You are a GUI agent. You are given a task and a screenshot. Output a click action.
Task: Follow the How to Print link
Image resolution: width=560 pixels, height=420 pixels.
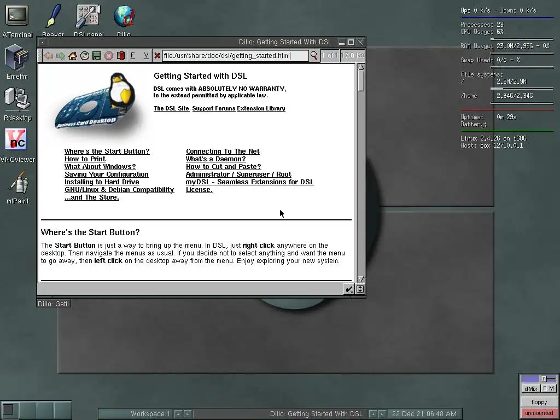[x=85, y=159]
